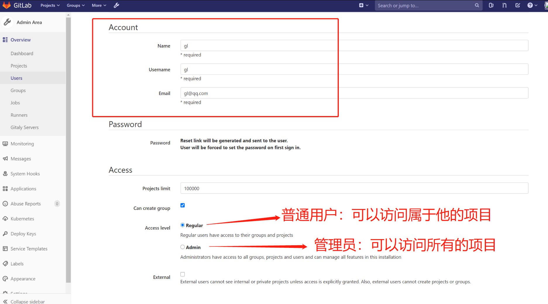Open Groups in Overview sidebar

click(x=18, y=90)
